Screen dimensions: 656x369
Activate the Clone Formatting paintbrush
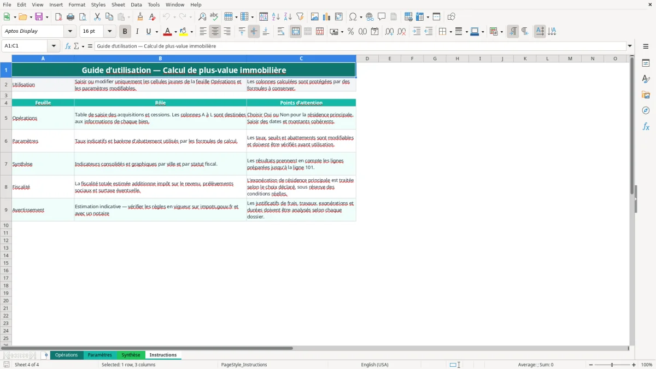tap(140, 17)
